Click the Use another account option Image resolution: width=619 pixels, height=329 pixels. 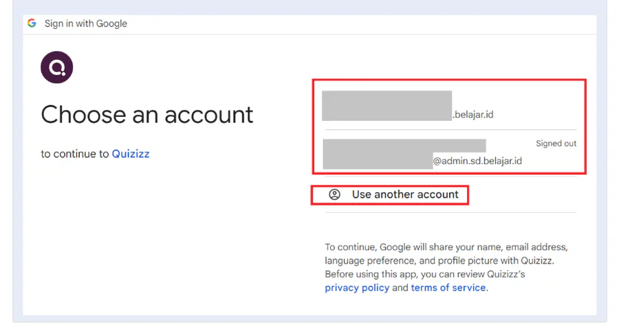404,194
